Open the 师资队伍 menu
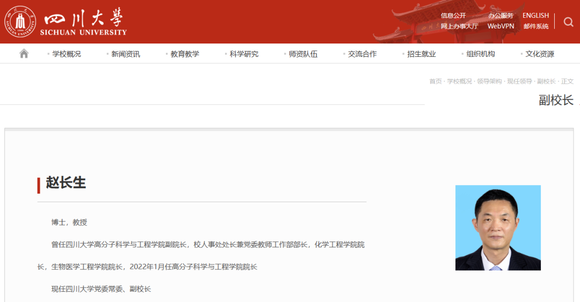The width and height of the screenshot is (580, 302). click(303, 54)
